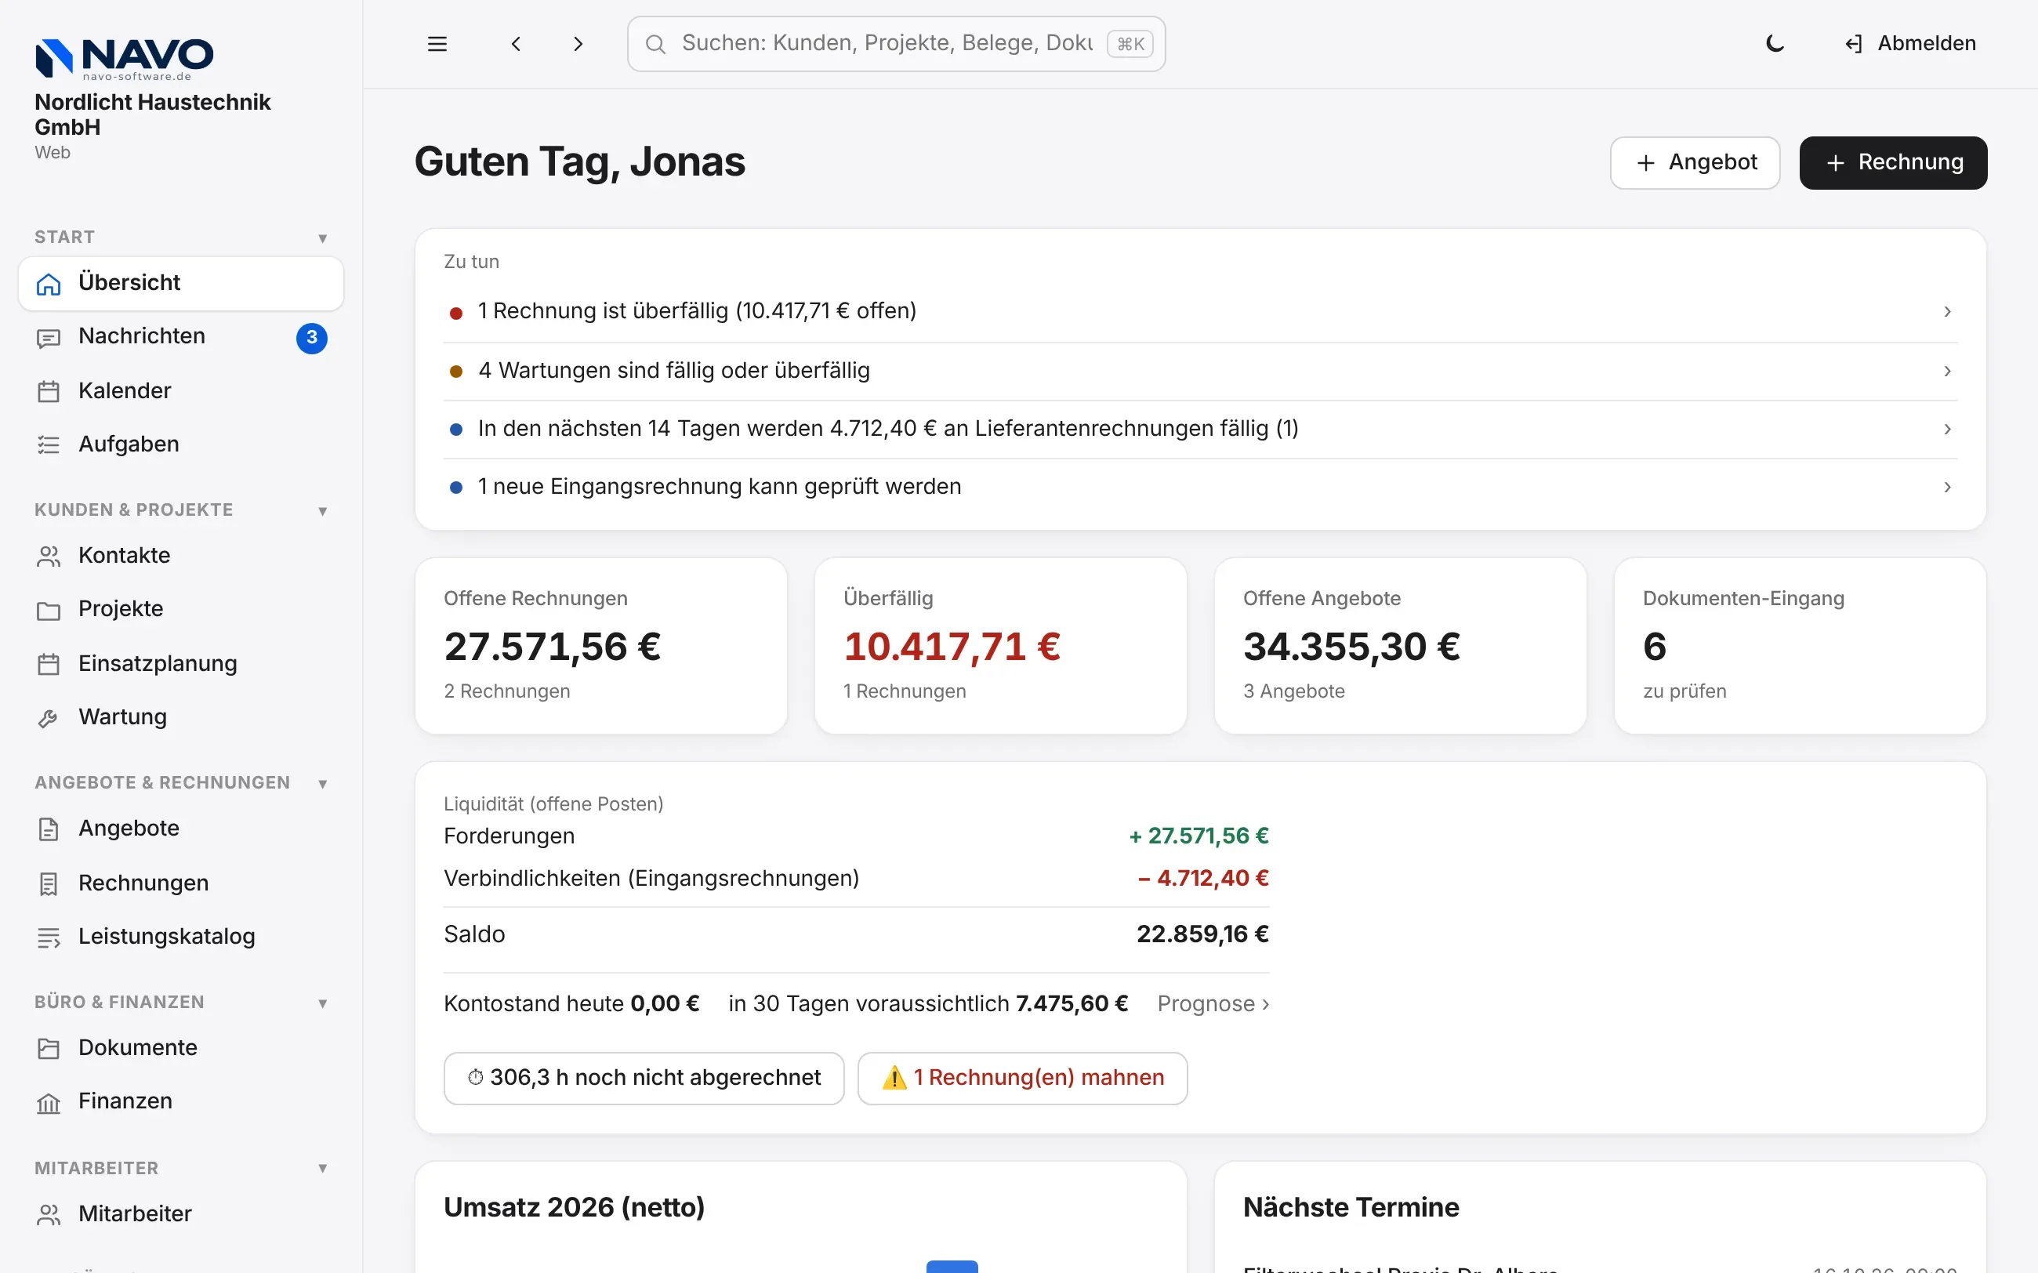Click the Nachrichten speech bubble icon
Viewport: 2038px width, 1273px height.
(49, 338)
